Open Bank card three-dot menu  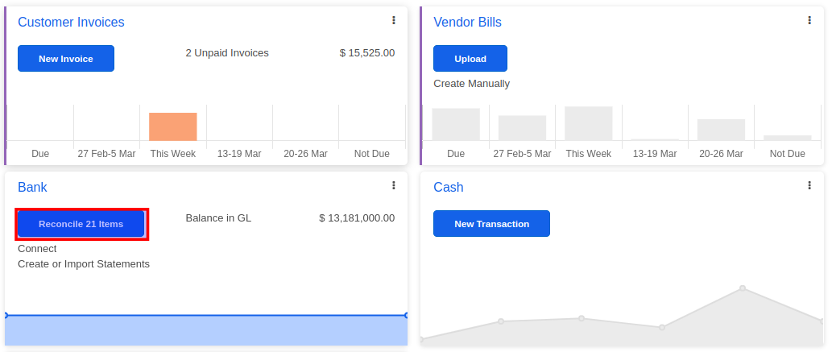coord(394,185)
